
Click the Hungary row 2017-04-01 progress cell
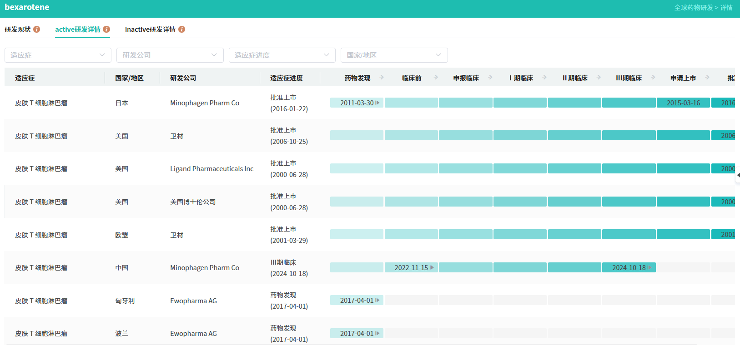pyautogui.click(x=357, y=301)
